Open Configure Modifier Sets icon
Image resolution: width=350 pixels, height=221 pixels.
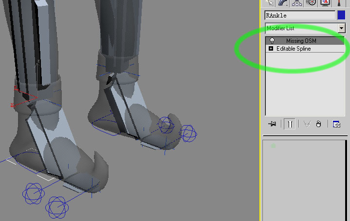pyautogui.click(x=336, y=124)
